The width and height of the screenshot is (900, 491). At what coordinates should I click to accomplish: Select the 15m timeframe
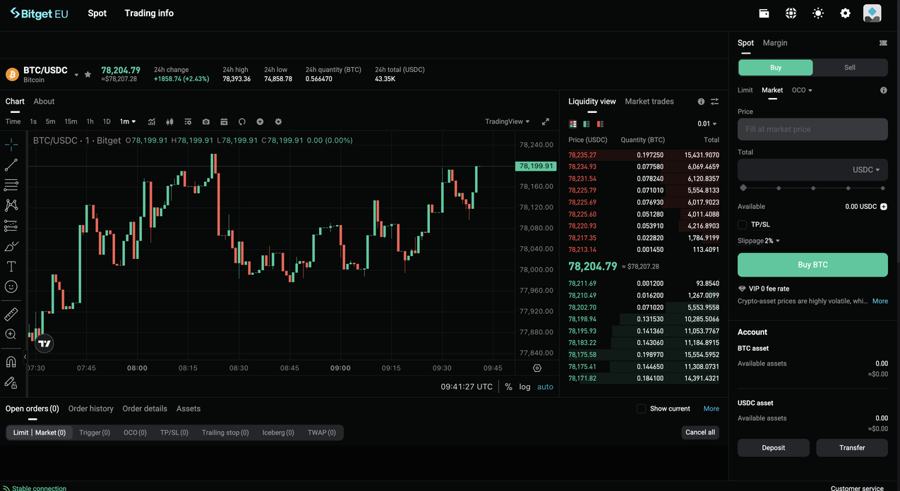point(71,121)
